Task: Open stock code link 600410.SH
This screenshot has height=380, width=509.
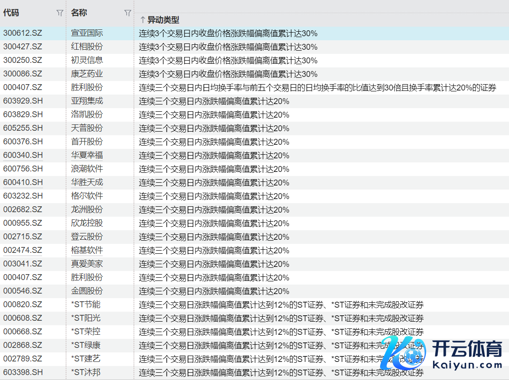Action: pyautogui.click(x=23, y=182)
